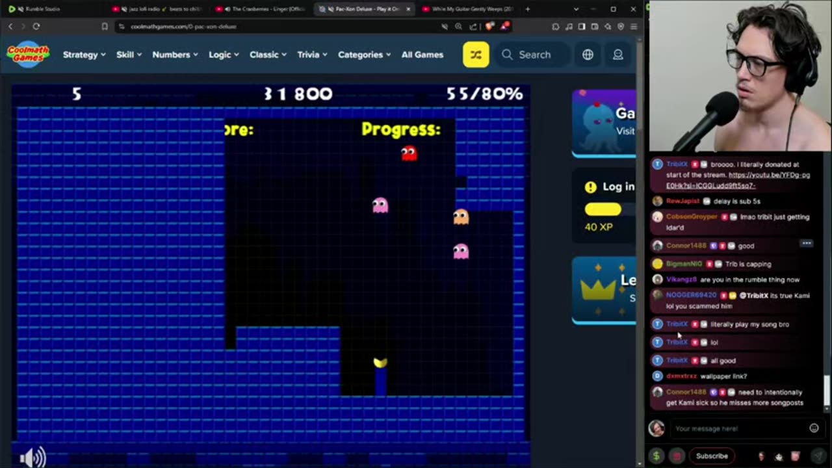Click the TribitX username on 'all good' message
Screen dimensions: 832x468
click(677, 360)
